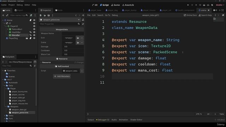
Task: Open the Icon property dropdown arrow
Action: (82, 38)
